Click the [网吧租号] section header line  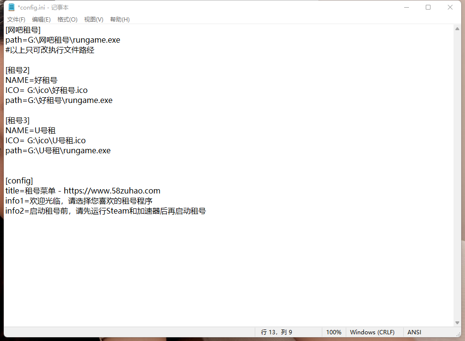(23, 30)
